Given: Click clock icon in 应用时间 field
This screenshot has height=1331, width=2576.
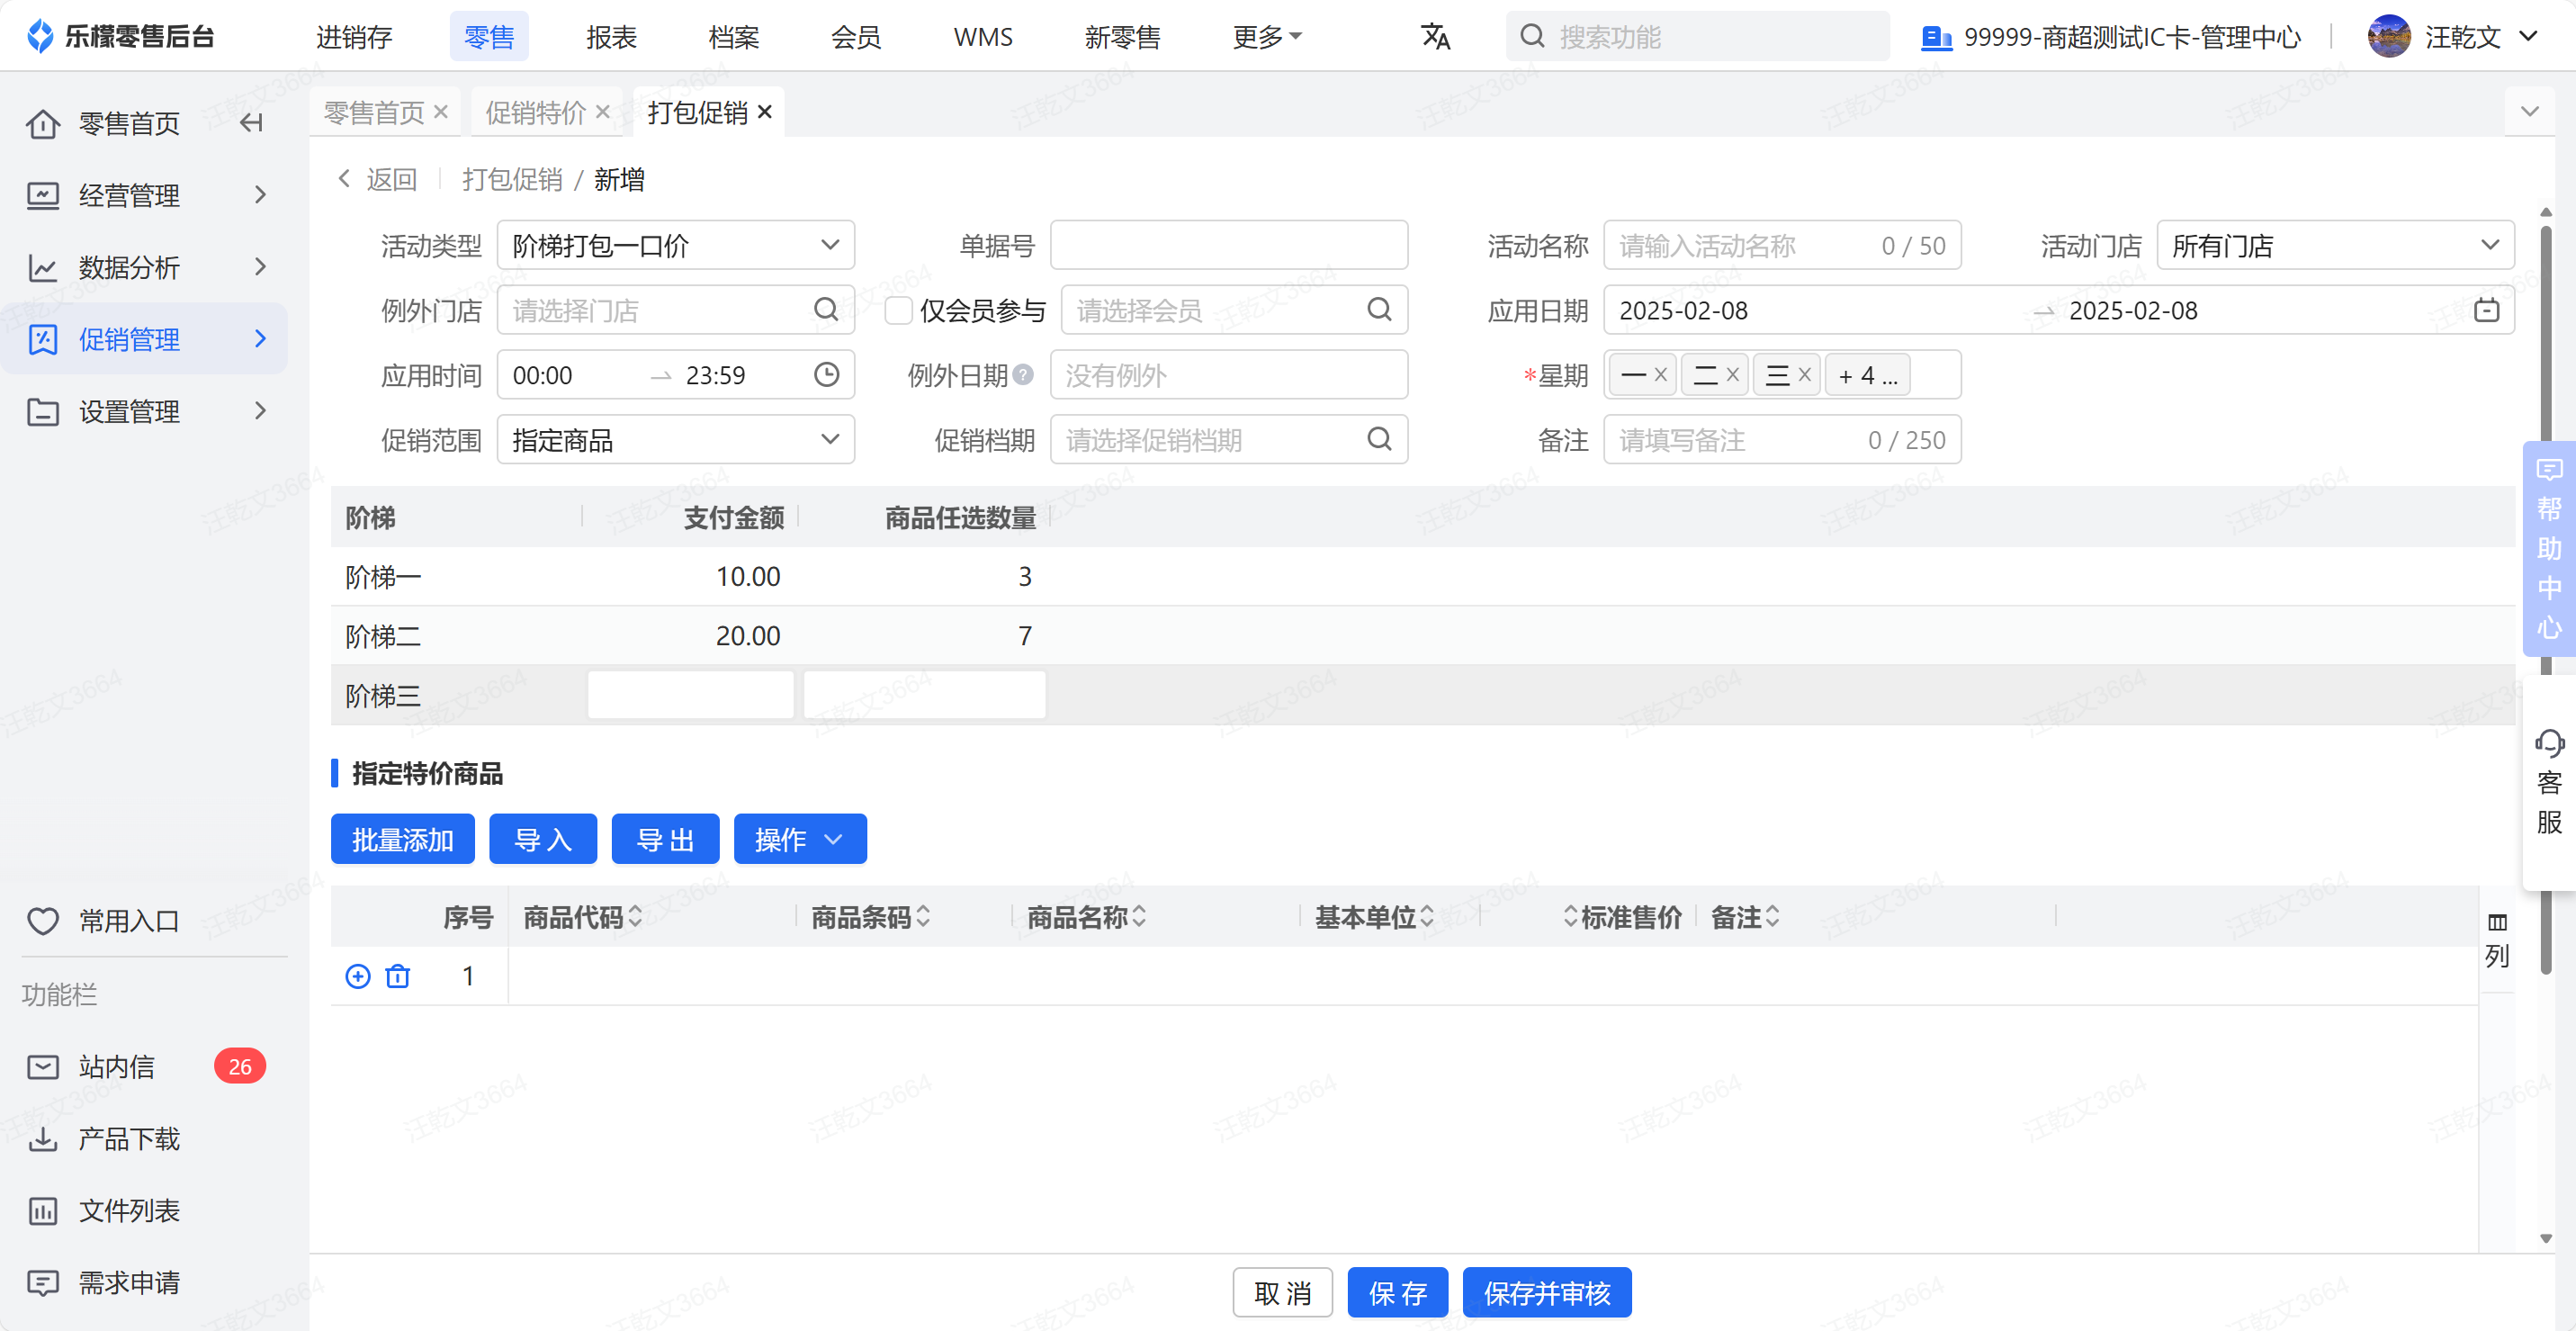Looking at the screenshot, I should [826, 375].
